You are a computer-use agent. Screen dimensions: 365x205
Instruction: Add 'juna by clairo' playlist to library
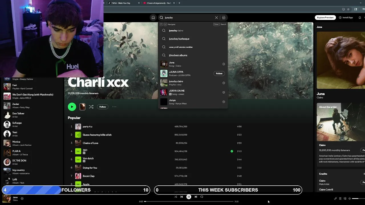coord(224,83)
